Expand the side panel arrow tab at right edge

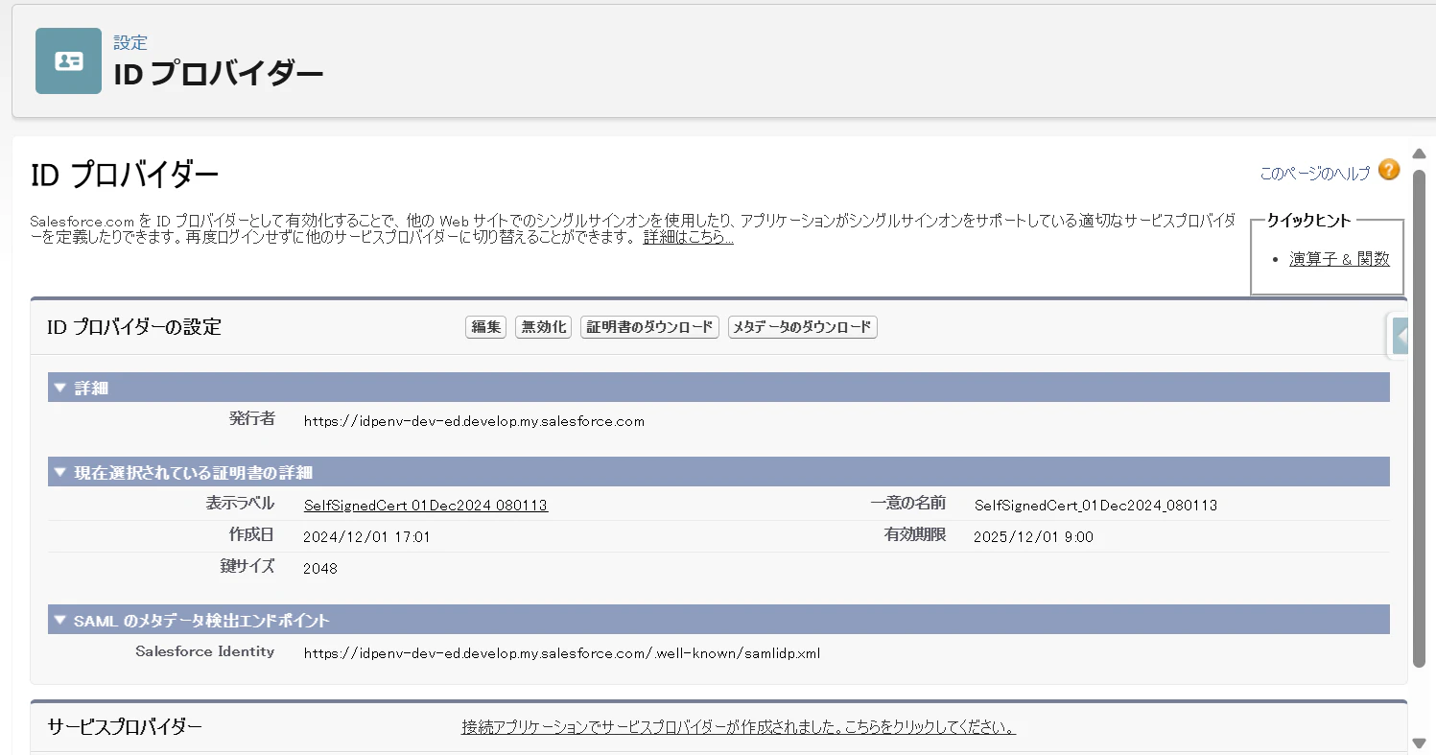coord(1401,336)
